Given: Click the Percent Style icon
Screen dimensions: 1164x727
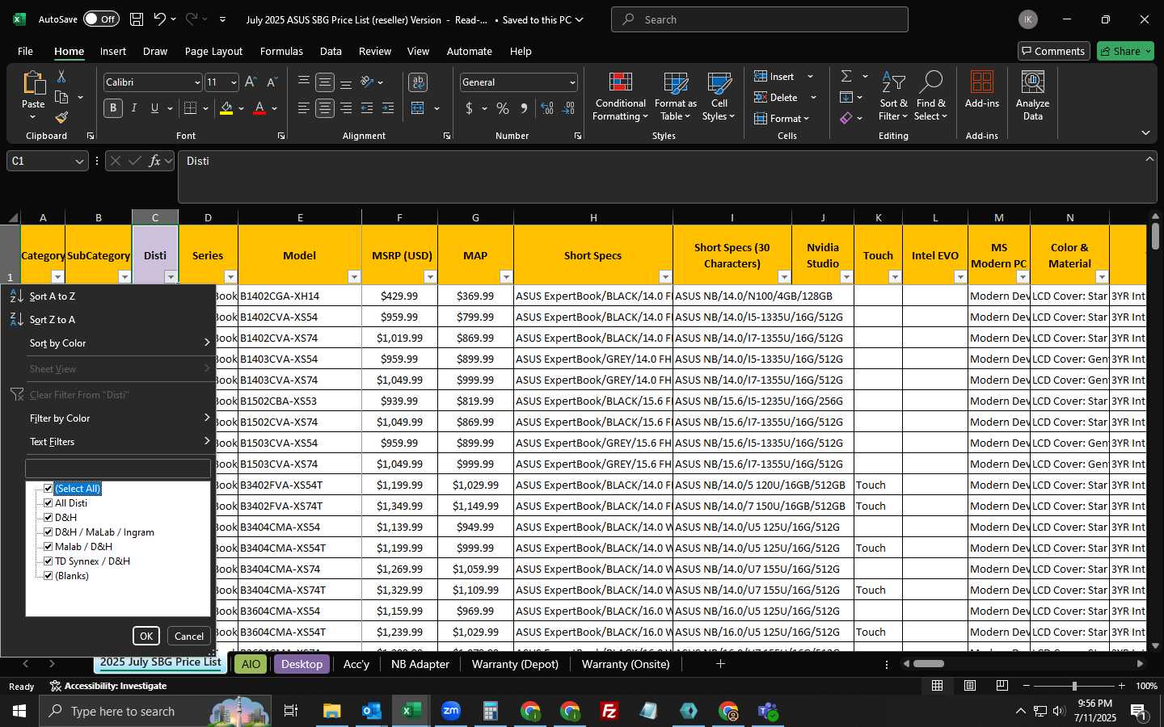Looking at the screenshot, I should click(503, 108).
